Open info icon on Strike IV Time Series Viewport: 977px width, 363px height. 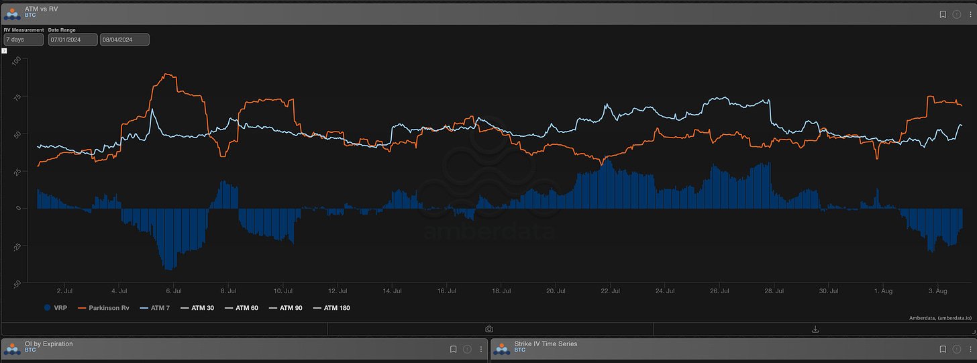point(956,349)
